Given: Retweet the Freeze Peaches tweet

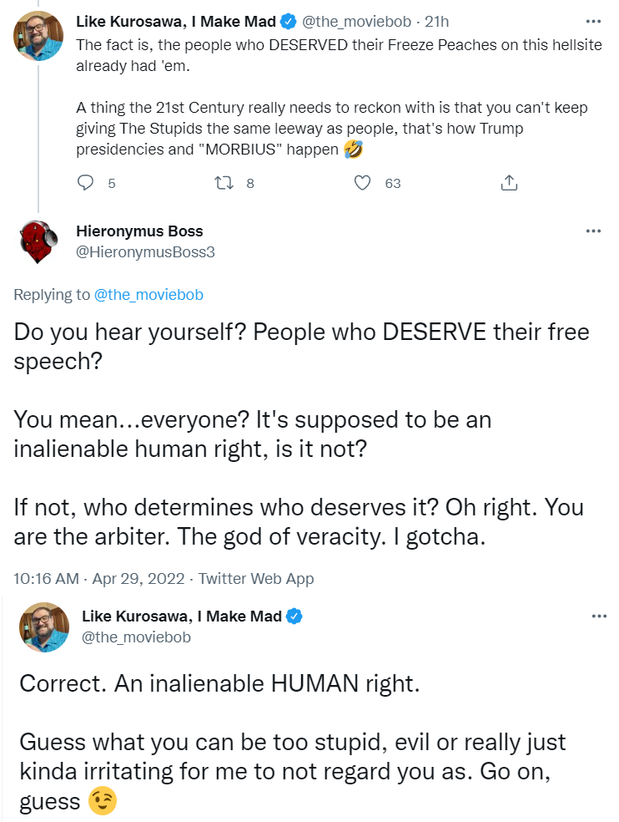Looking at the screenshot, I should coord(224,183).
